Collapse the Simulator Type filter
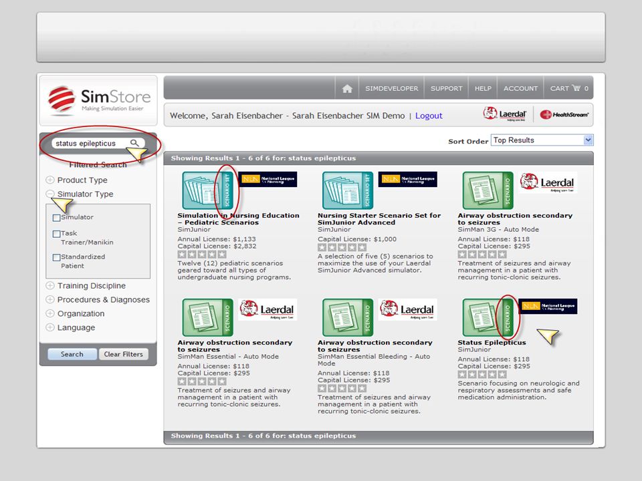The width and height of the screenshot is (642, 481). click(x=50, y=194)
